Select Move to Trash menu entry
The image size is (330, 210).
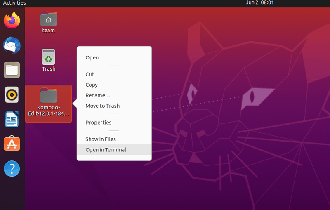(114, 106)
